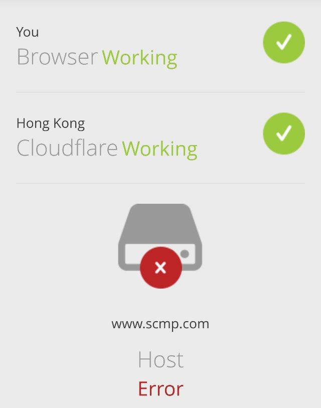Click the divider line below Cloudflare section

pyautogui.click(x=160, y=183)
